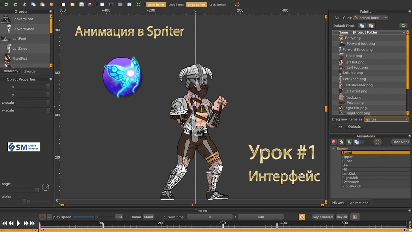This screenshot has height=232, width=412.
Task: Click the zoom-to-fit green arrows icon
Action: (138, 5)
